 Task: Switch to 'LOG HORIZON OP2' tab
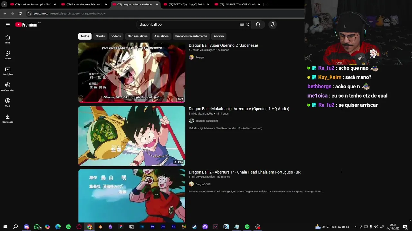click(237, 4)
